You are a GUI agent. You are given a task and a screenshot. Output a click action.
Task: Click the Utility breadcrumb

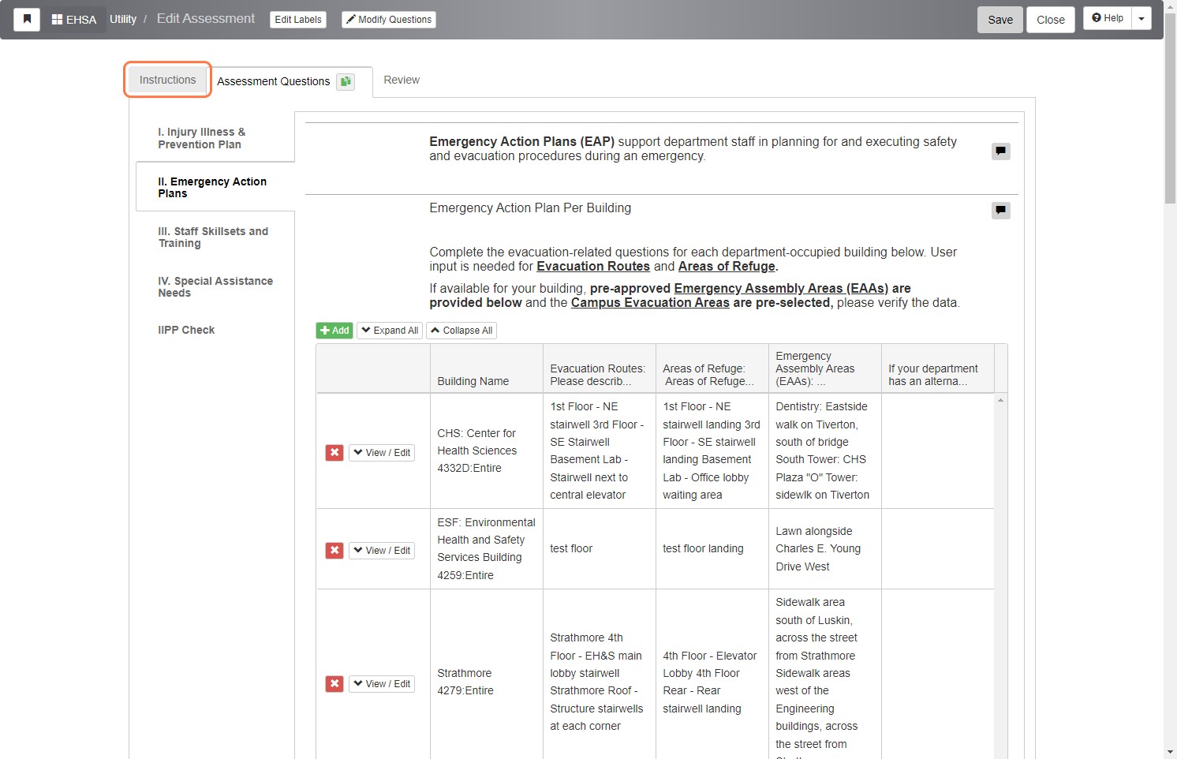coord(123,20)
